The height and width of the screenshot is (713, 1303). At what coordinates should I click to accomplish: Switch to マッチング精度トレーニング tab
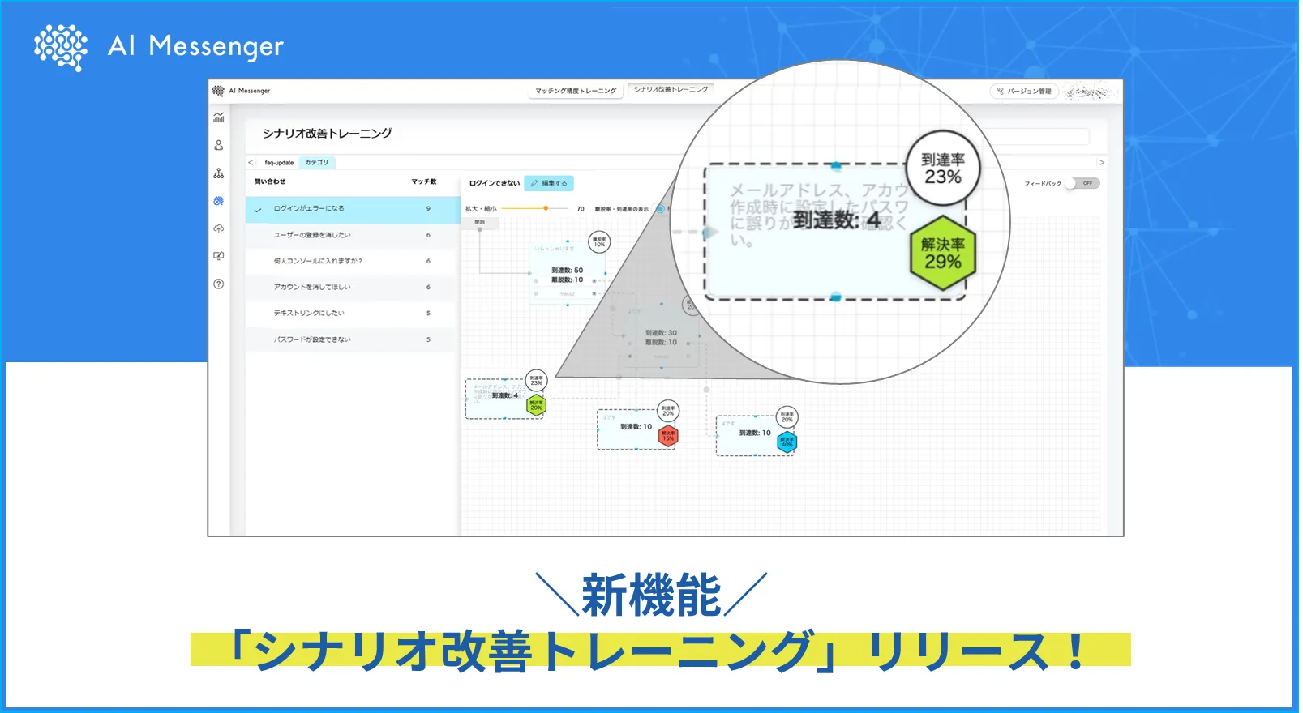click(576, 91)
